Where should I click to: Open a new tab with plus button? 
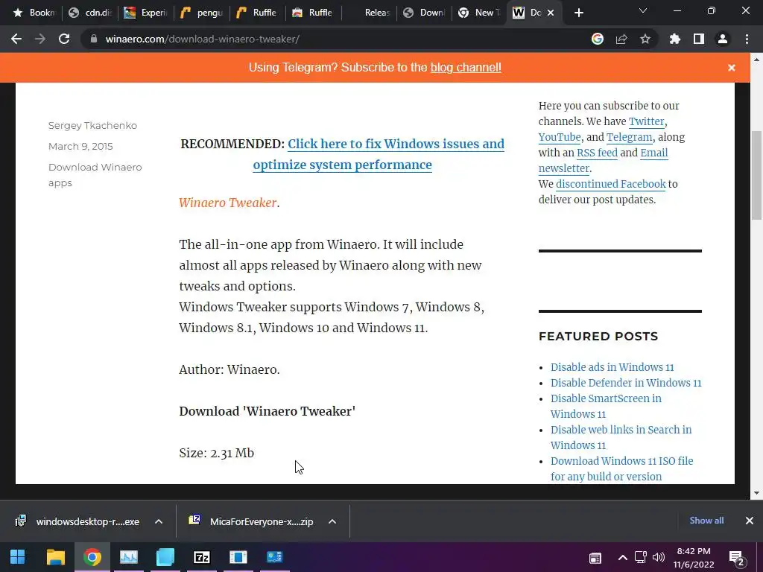pyautogui.click(x=578, y=13)
